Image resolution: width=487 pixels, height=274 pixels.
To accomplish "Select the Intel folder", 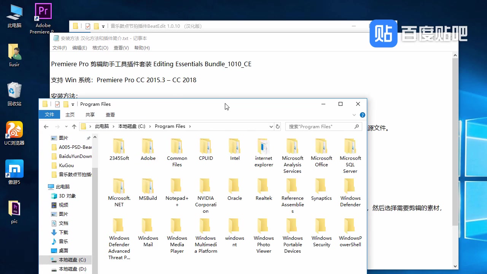I will (x=235, y=150).
